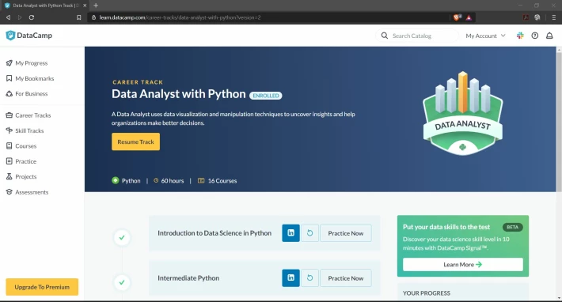Click the completed checkmark for Introduction to Data Science
Image resolution: width=562 pixels, height=302 pixels.
[122, 238]
